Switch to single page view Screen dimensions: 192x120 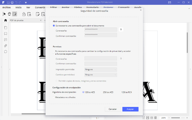(144, 118)
